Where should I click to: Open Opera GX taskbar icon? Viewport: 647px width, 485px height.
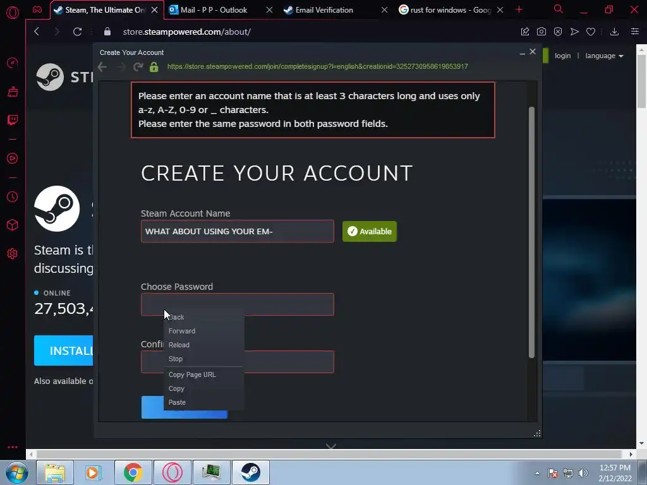coord(172,472)
